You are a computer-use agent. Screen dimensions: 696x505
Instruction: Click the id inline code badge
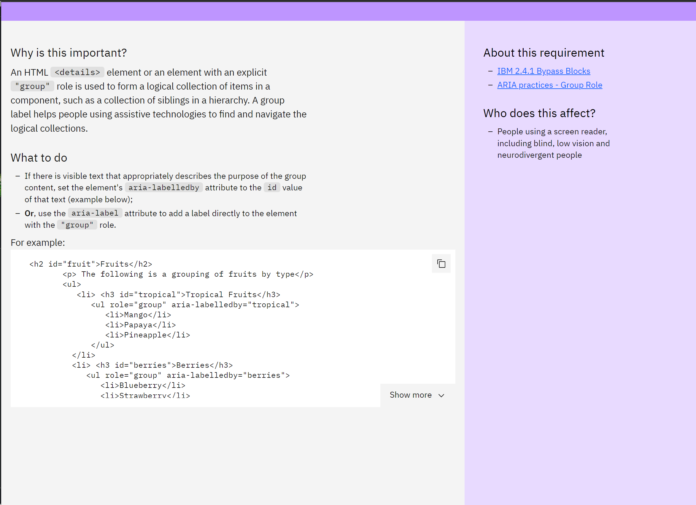[271, 187]
